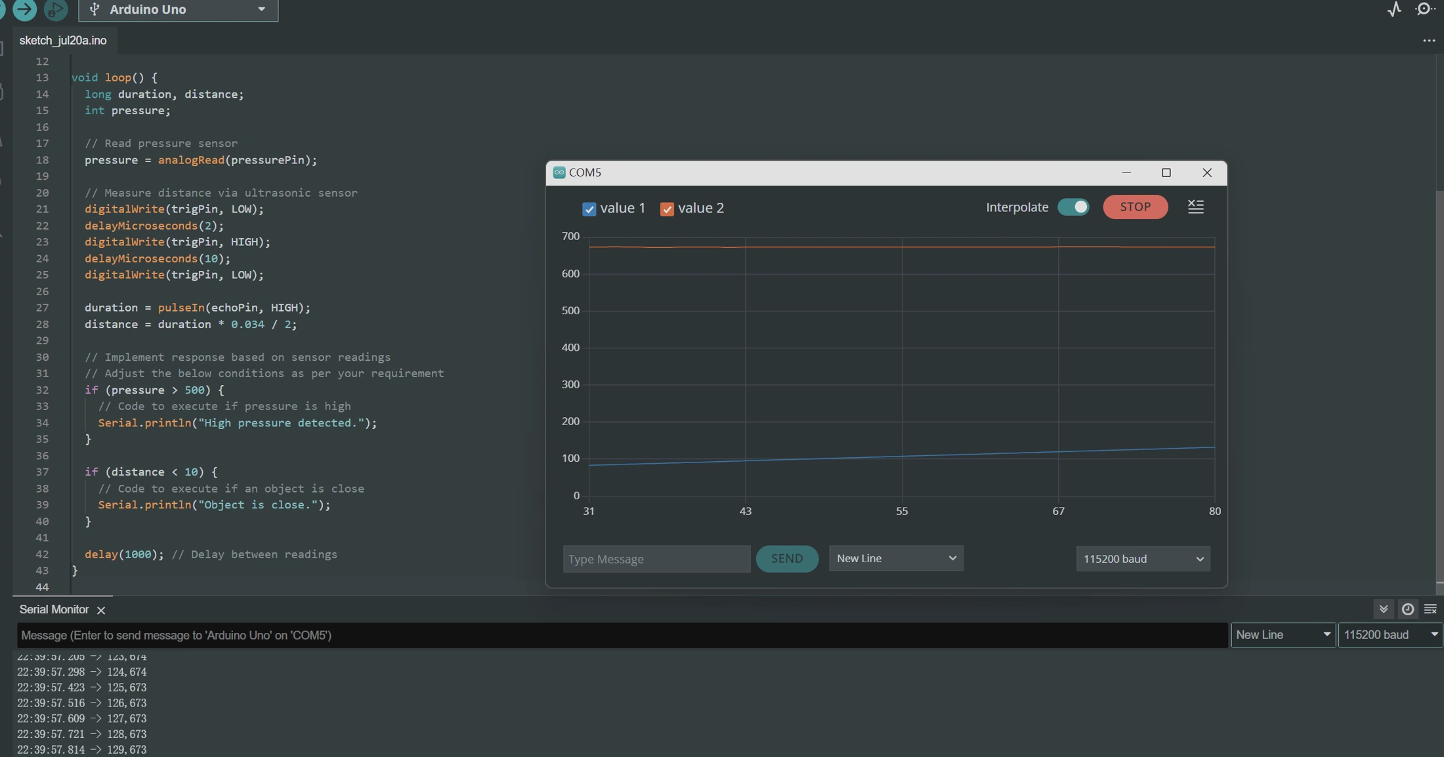The width and height of the screenshot is (1444, 757).
Task: Click the Serial Monitor message input field
Action: tap(622, 635)
